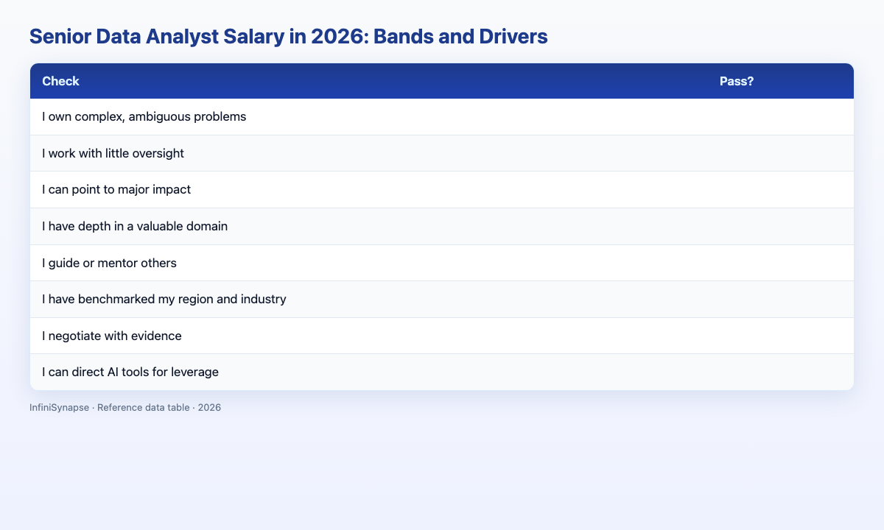Click Pass? cell for "guide or mentor others"

pyautogui.click(x=780, y=263)
